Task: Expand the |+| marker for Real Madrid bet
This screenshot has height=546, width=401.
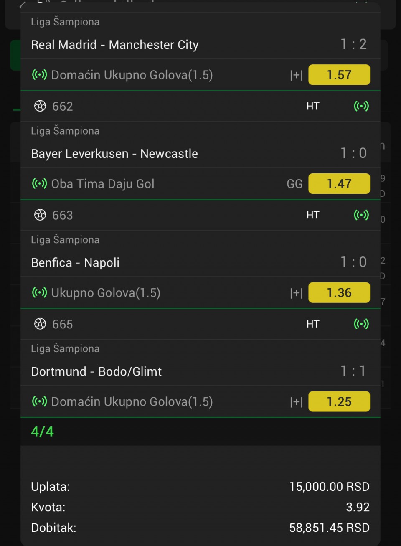Action: click(296, 75)
